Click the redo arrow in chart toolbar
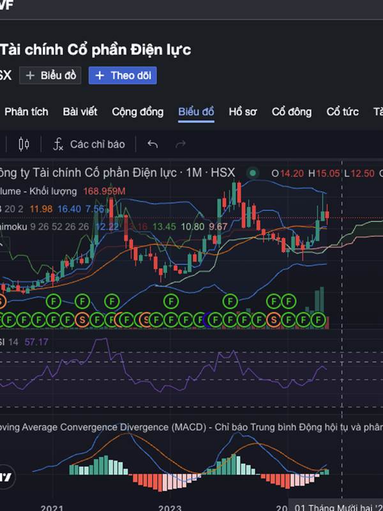The height and width of the screenshot is (511, 383). 181,144
